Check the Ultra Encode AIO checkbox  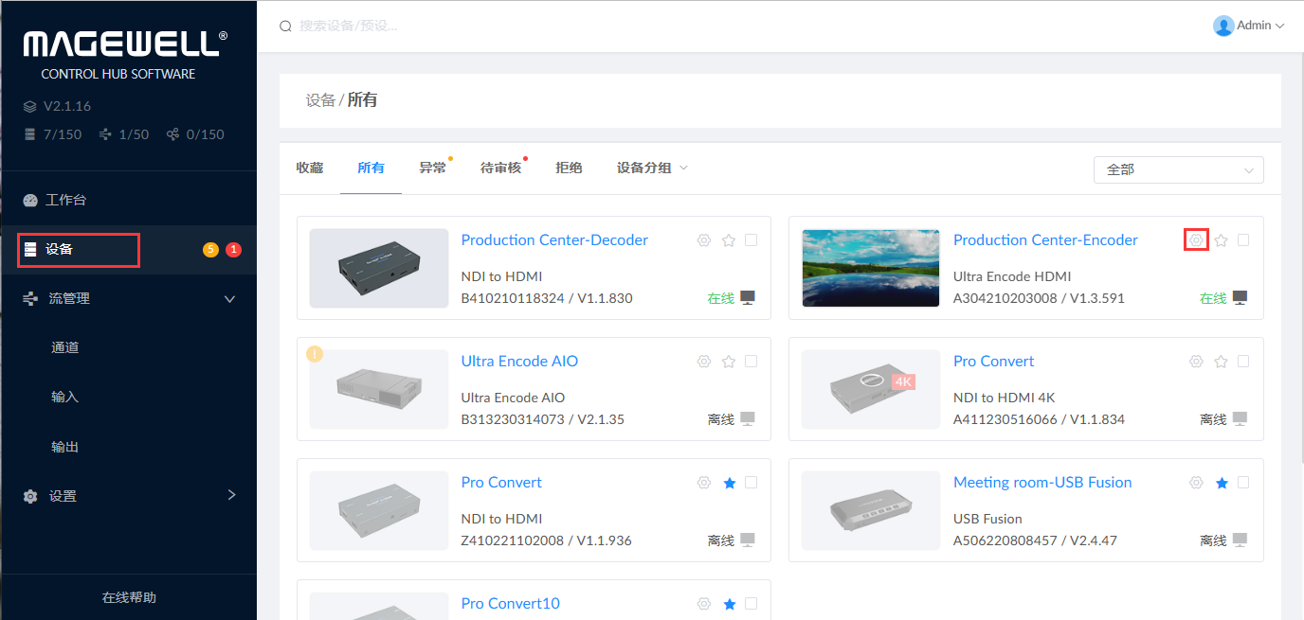click(752, 362)
